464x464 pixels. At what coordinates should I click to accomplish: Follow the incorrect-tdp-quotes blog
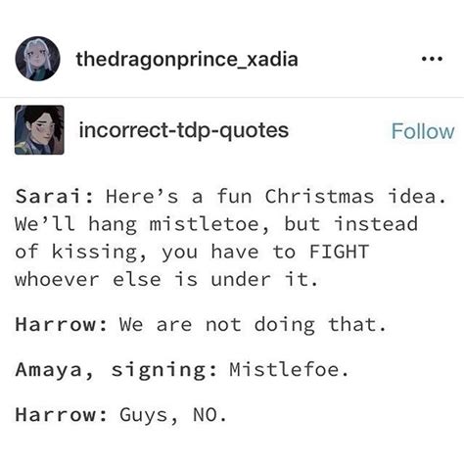423,131
